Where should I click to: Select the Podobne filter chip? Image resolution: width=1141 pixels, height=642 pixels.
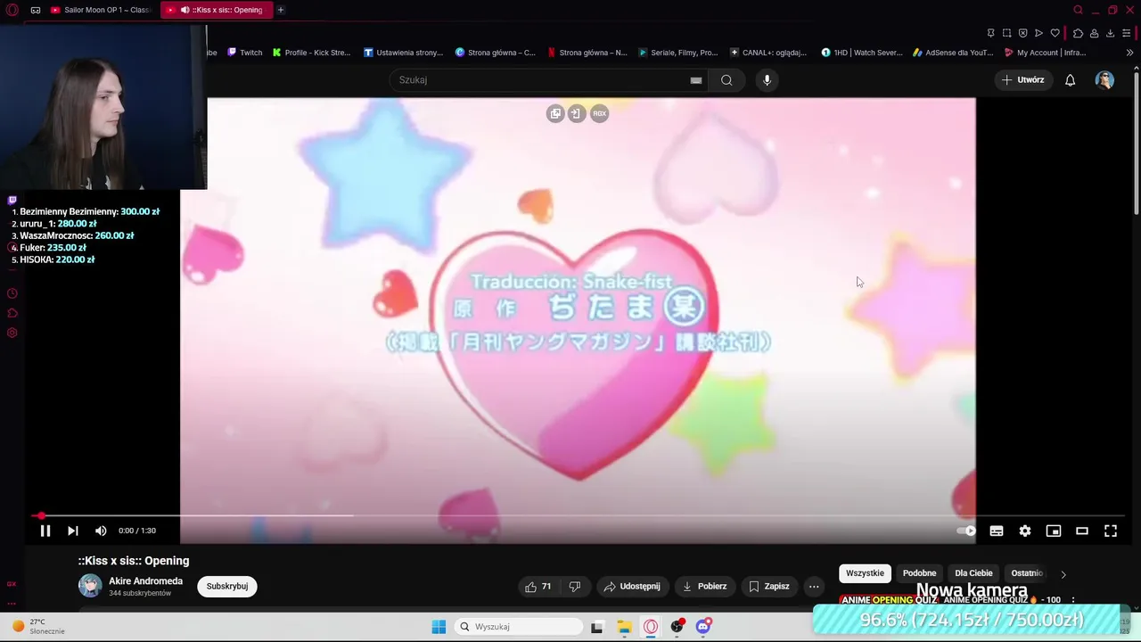tap(919, 573)
